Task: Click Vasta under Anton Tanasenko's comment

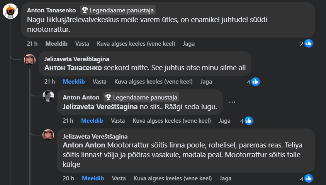Action: [82, 44]
